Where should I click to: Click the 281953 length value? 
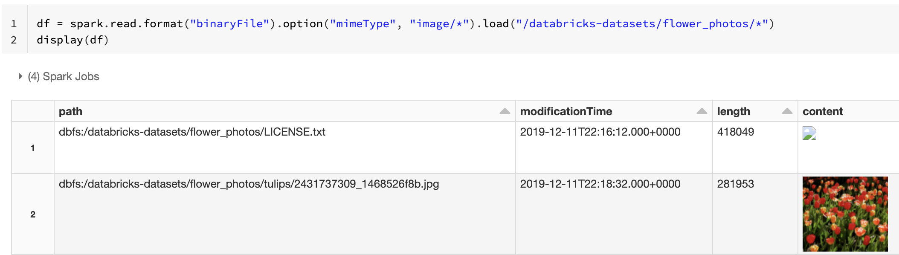click(735, 184)
